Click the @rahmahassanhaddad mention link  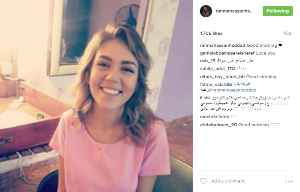(x=233, y=90)
